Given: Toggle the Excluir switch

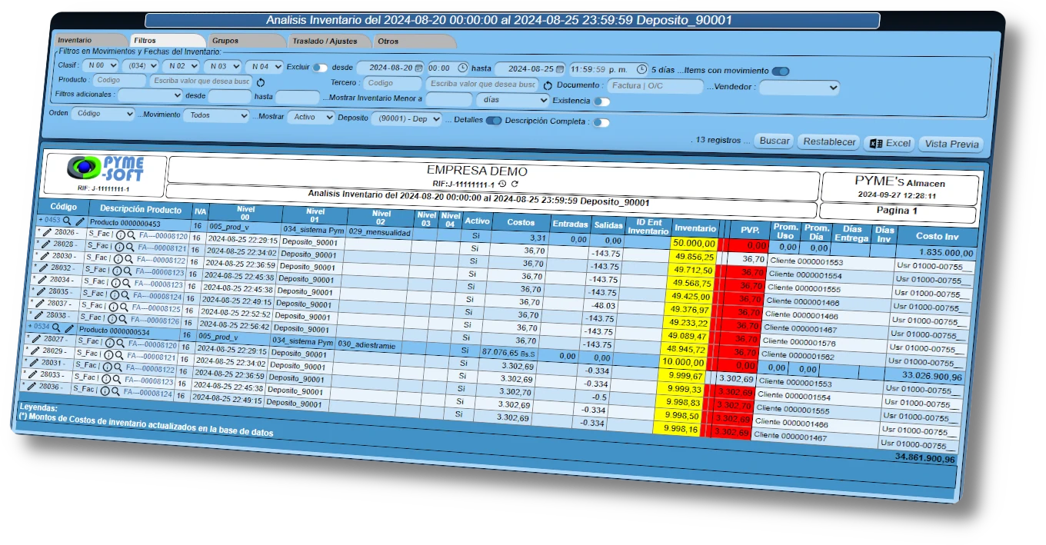Looking at the screenshot, I should point(319,68).
